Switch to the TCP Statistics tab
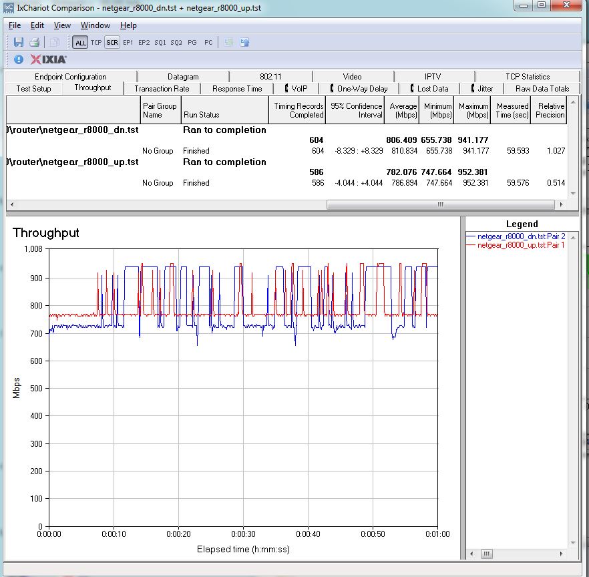This screenshot has height=577, width=589. [x=528, y=77]
